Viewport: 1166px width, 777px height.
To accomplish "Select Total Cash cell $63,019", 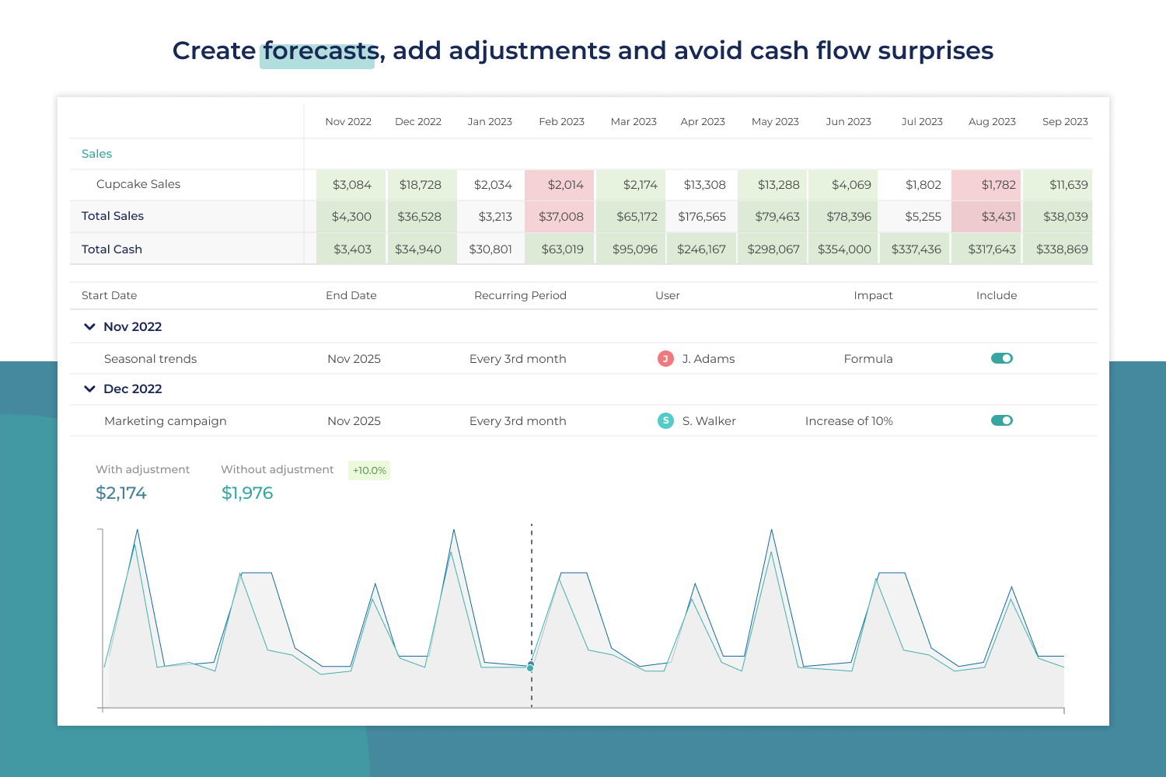I will [x=560, y=249].
